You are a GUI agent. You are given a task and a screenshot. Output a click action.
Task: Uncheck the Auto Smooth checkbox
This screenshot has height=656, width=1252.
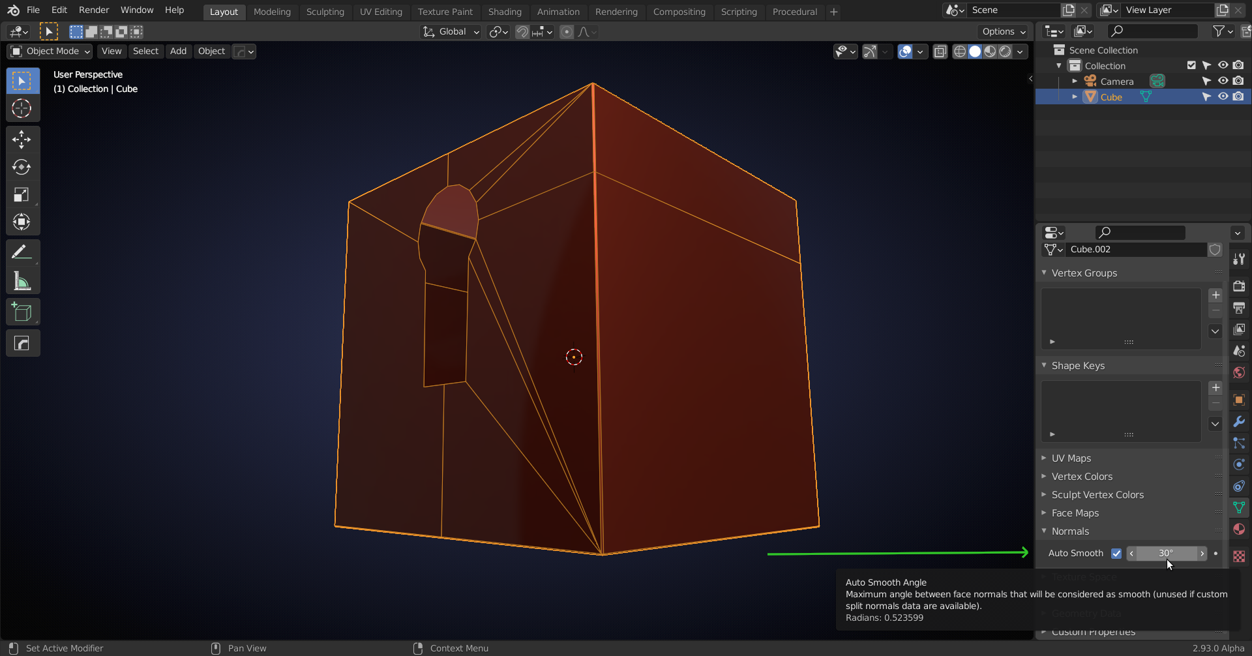pos(1116,554)
